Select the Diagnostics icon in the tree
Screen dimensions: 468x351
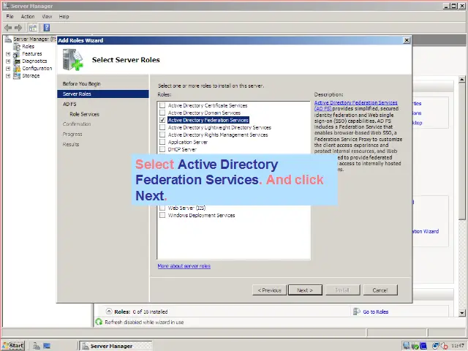[x=17, y=61]
